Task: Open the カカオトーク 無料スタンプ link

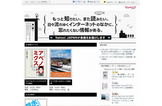Action: click(122, 2)
